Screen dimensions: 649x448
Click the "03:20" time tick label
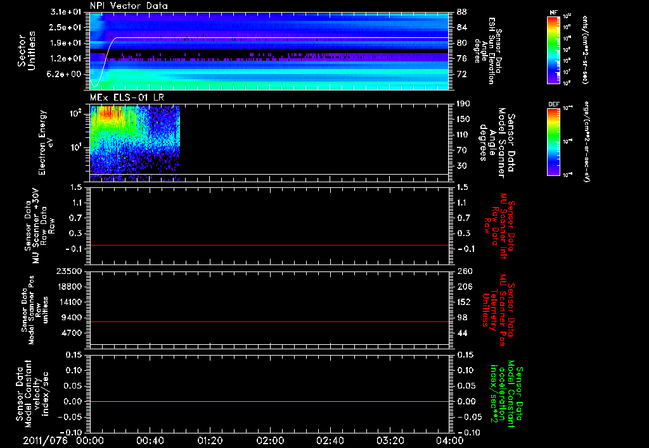pyautogui.click(x=390, y=440)
